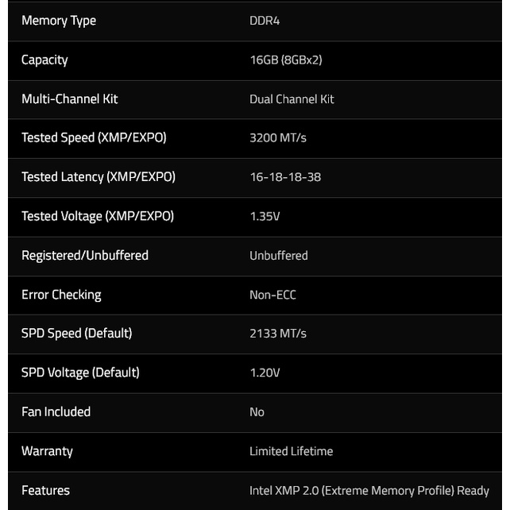
Task: Click the Tested Latency (XMP/EXPO) label
Action: [99, 177]
